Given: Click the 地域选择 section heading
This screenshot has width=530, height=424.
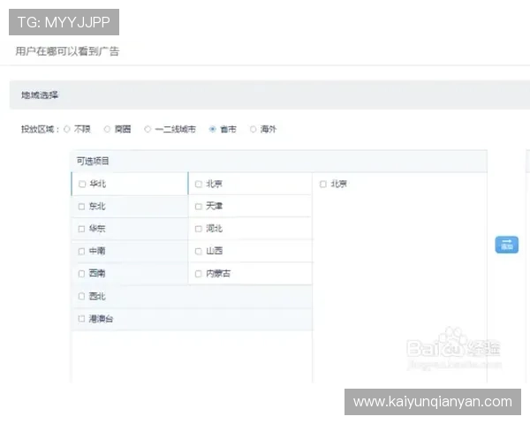Looking at the screenshot, I should pyautogui.click(x=40, y=95).
